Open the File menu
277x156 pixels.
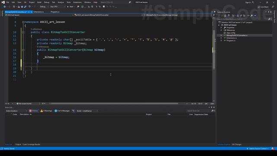(x=8, y=2)
